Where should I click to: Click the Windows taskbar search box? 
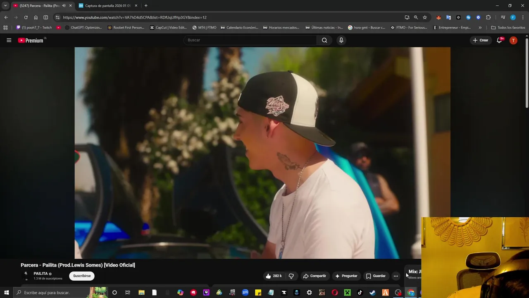[x=60, y=293]
